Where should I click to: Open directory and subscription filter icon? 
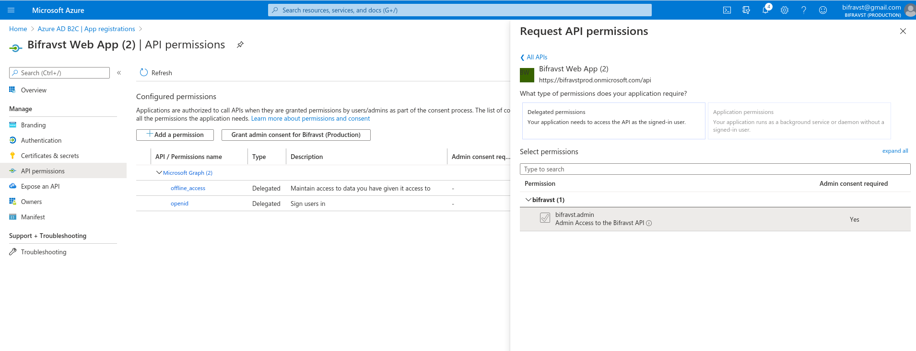(746, 10)
